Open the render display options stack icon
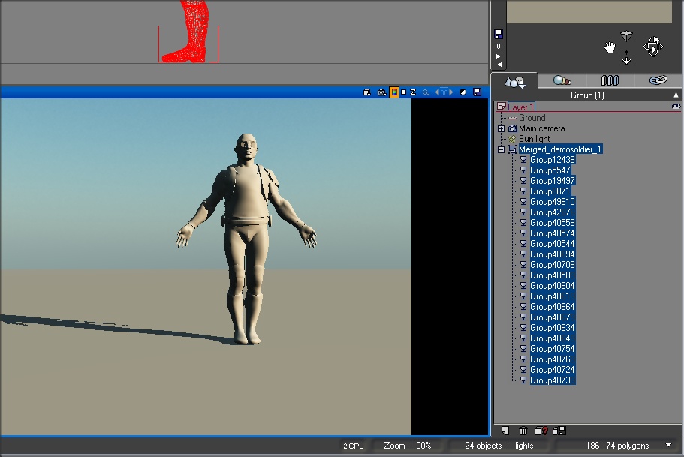This screenshot has height=457, width=684. 367,92
